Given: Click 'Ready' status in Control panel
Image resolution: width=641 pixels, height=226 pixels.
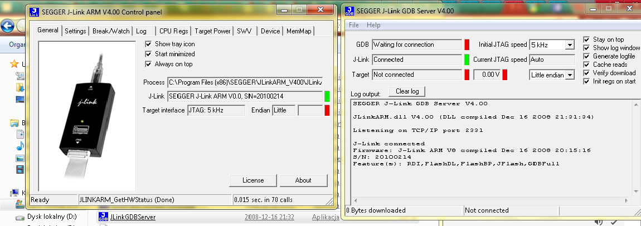Looking at the screenshot, I should pos(40,200).
